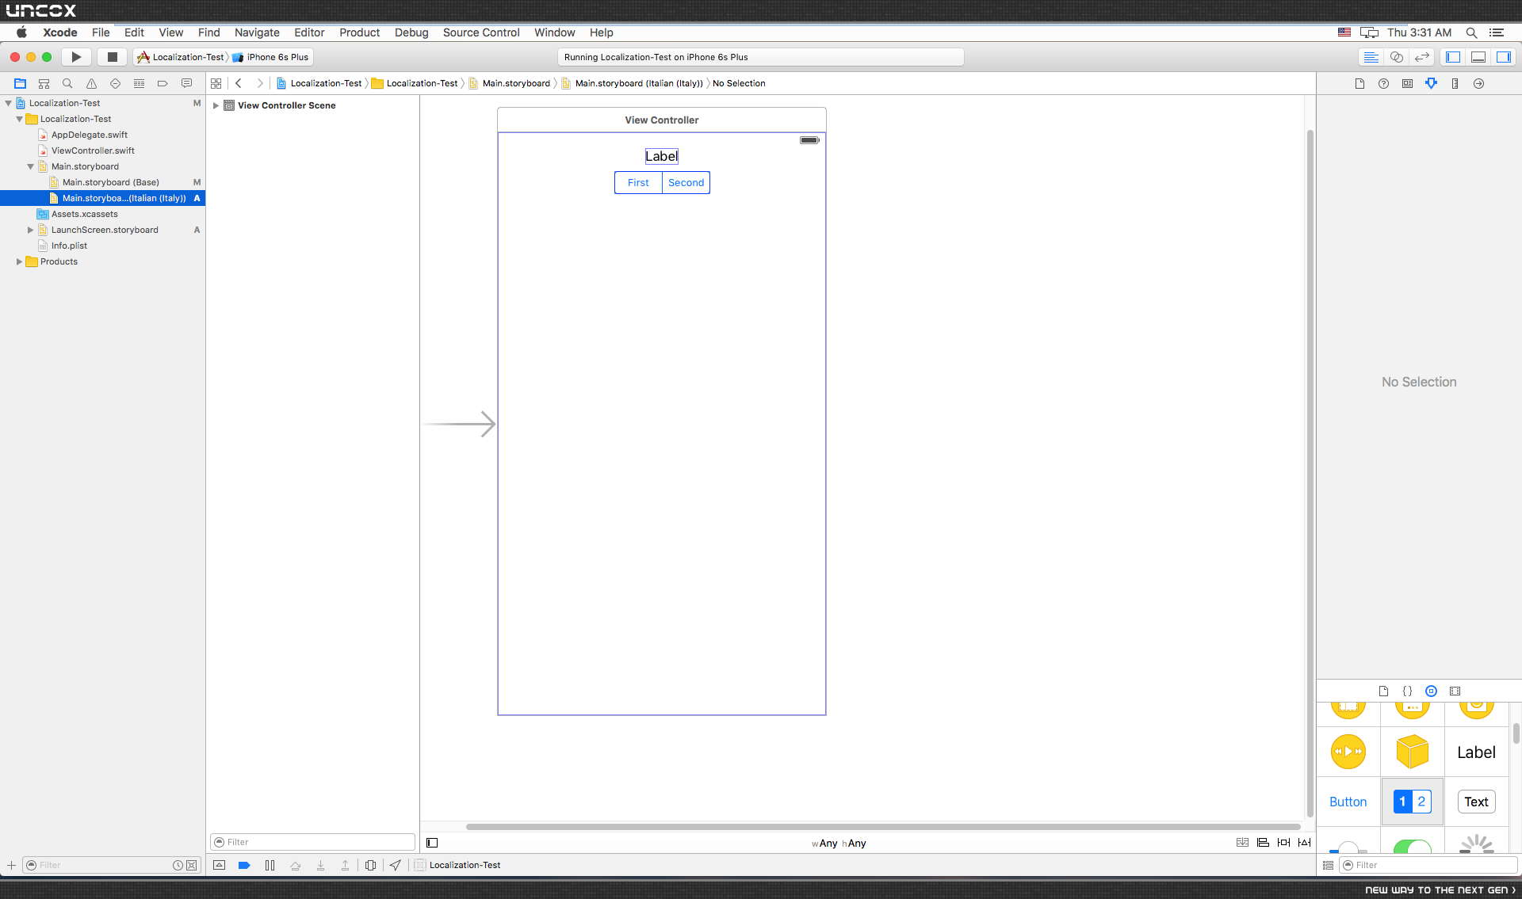Open Resolve Auto Layout Issues tool
1522x899 pixels.
point(1304,843)
